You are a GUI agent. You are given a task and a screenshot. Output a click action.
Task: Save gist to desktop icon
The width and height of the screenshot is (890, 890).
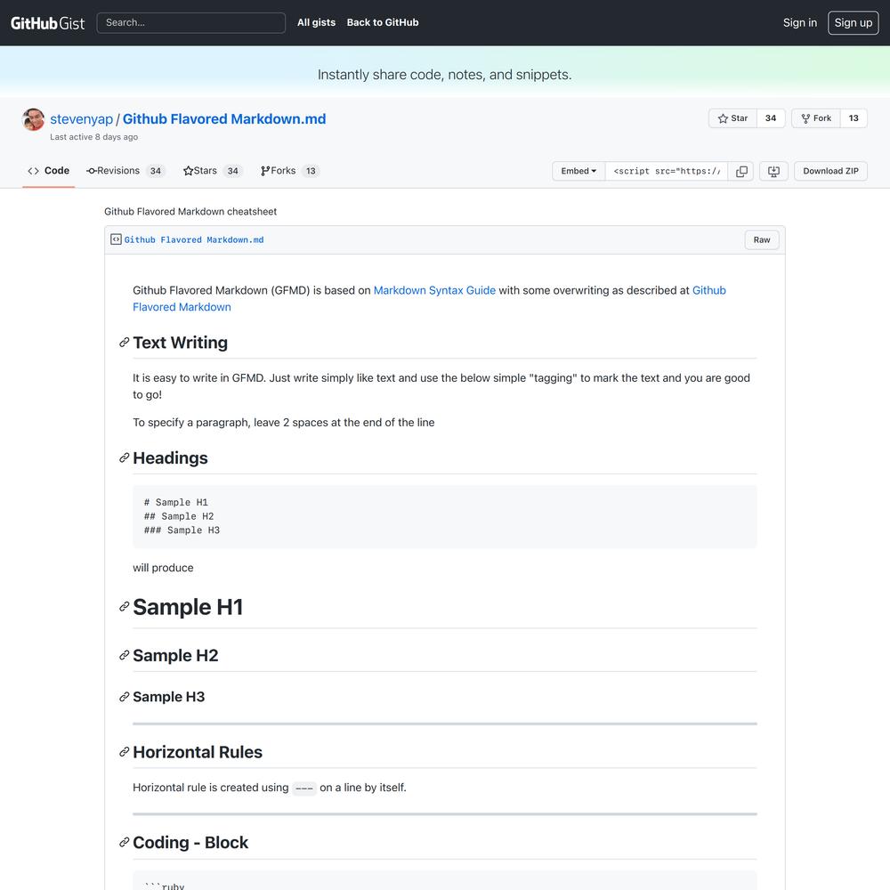point(773,171)
